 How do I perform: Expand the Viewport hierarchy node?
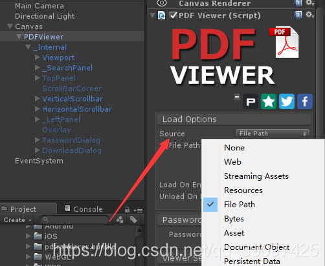click(38, 57)
